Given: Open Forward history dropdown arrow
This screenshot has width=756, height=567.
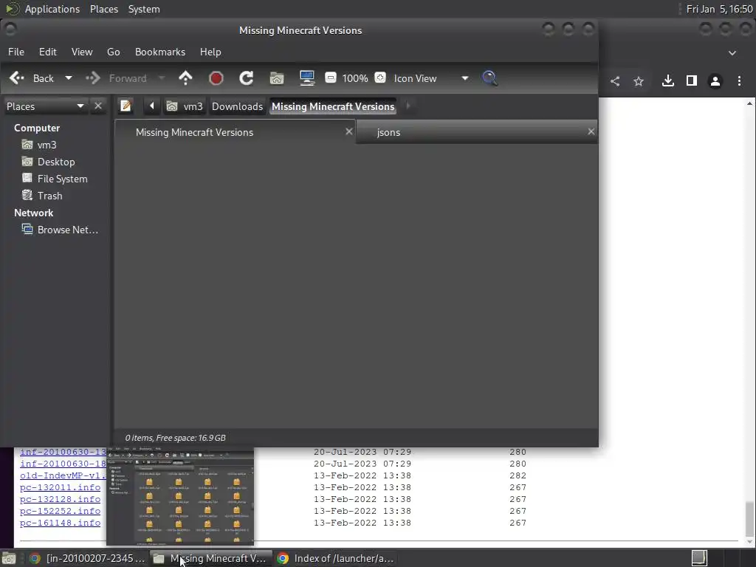Looking at the screenshot, I should tap(162, 78).
